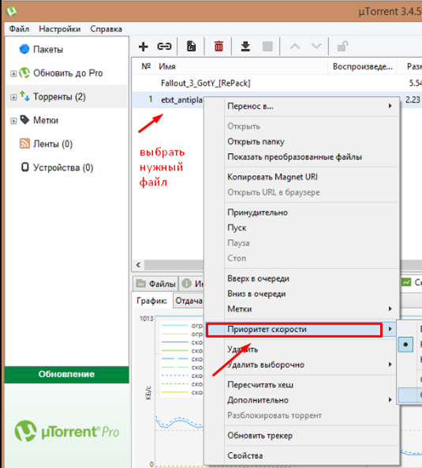Choose Удалить from context menu
422x468 pixels.
pos(302,350)
